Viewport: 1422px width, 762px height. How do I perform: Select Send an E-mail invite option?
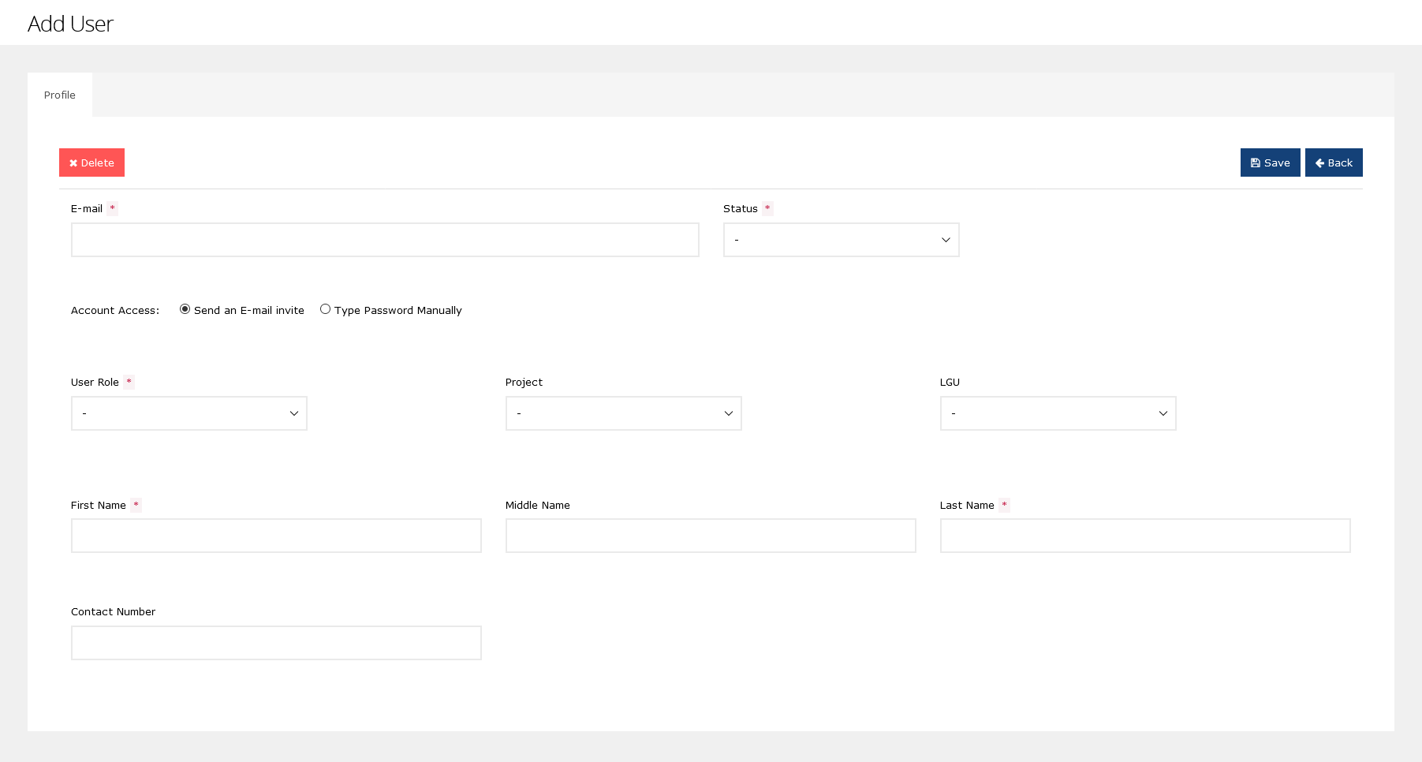pos(185,309)
